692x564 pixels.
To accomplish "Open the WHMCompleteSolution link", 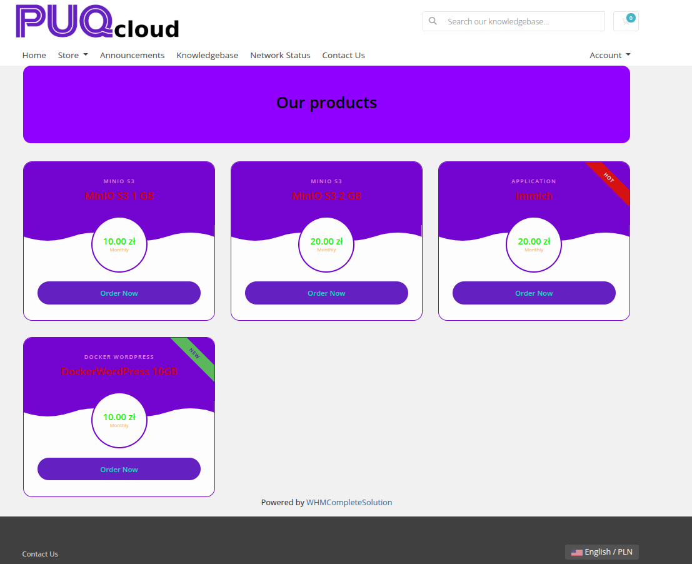I will (349, 502).
